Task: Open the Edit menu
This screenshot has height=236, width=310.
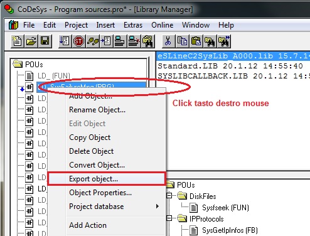Action: point(50,25)
